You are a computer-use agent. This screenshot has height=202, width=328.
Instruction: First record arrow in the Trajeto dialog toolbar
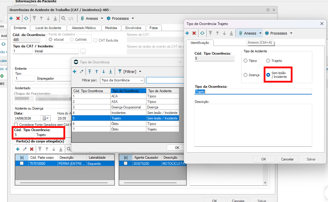tap(210, 33)
